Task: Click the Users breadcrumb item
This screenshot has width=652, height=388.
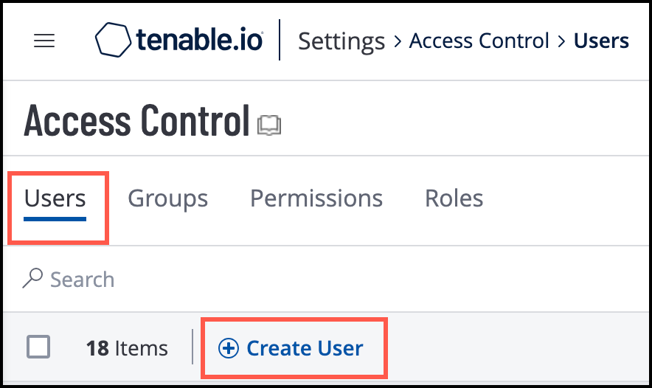Action: click(601, 41)
